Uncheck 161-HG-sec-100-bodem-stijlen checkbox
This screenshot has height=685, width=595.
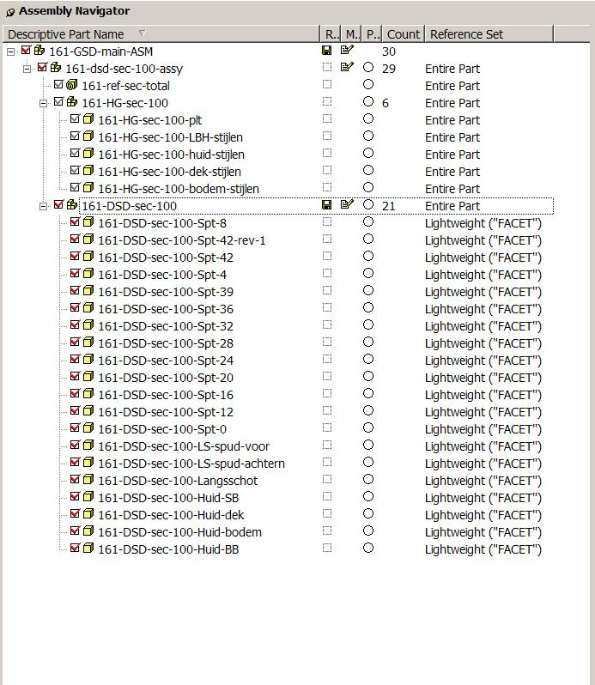click(x=75, y=187)
